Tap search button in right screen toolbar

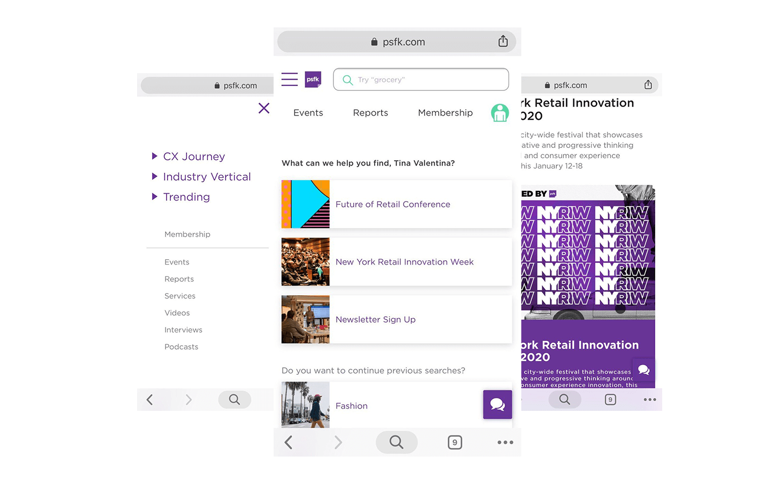point(564,400)
